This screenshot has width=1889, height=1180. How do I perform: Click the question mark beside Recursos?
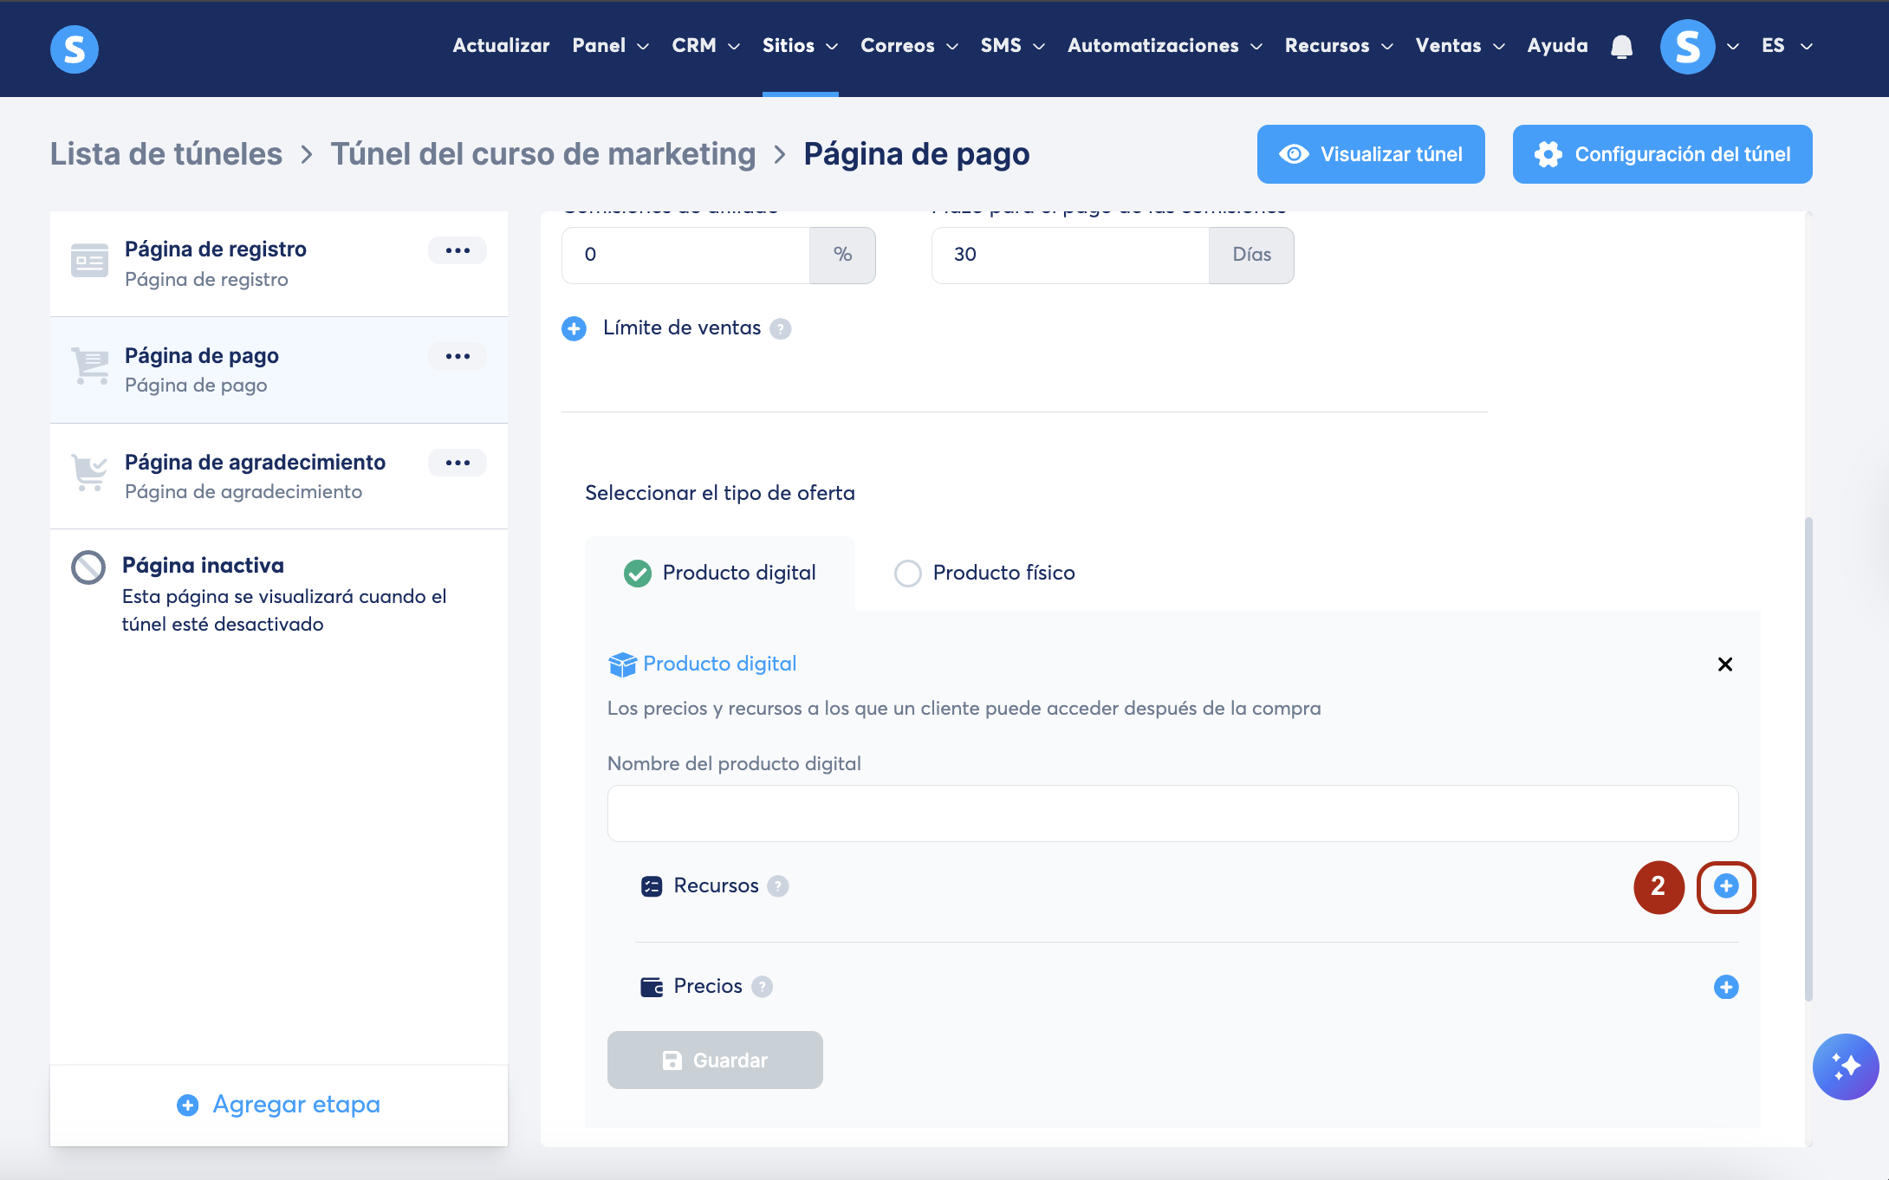(777, 886)
